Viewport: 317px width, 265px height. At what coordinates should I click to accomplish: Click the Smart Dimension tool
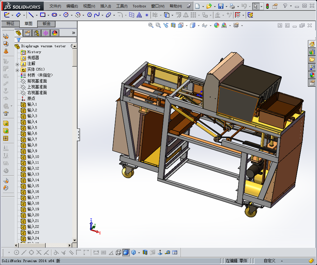click(x=18, y=15)
